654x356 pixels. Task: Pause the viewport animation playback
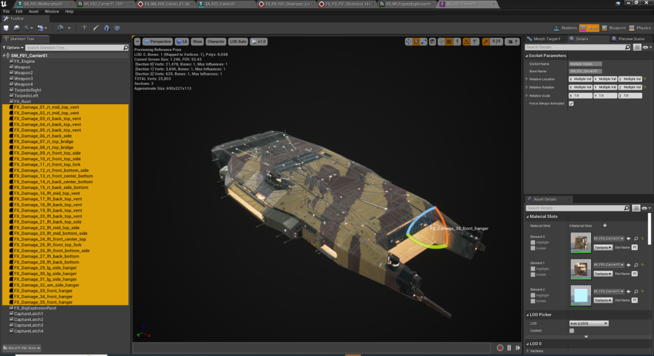509,347
